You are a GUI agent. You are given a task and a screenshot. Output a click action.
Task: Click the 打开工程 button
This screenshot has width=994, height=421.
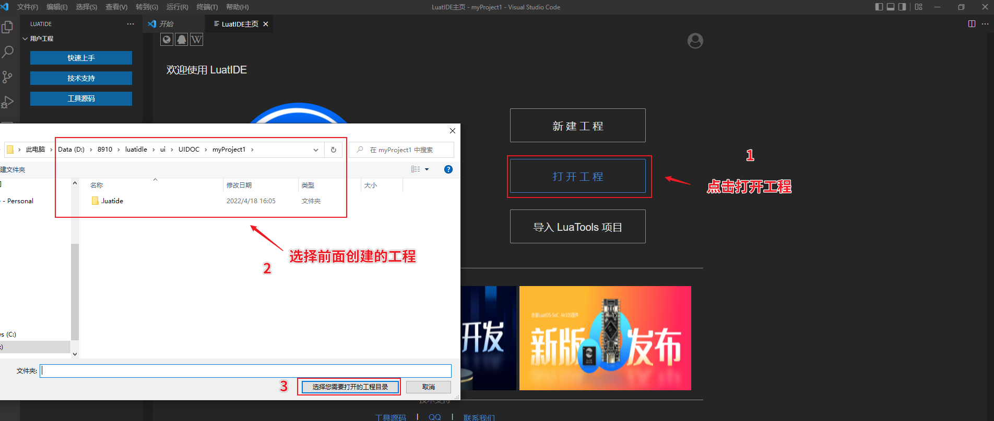578,176
